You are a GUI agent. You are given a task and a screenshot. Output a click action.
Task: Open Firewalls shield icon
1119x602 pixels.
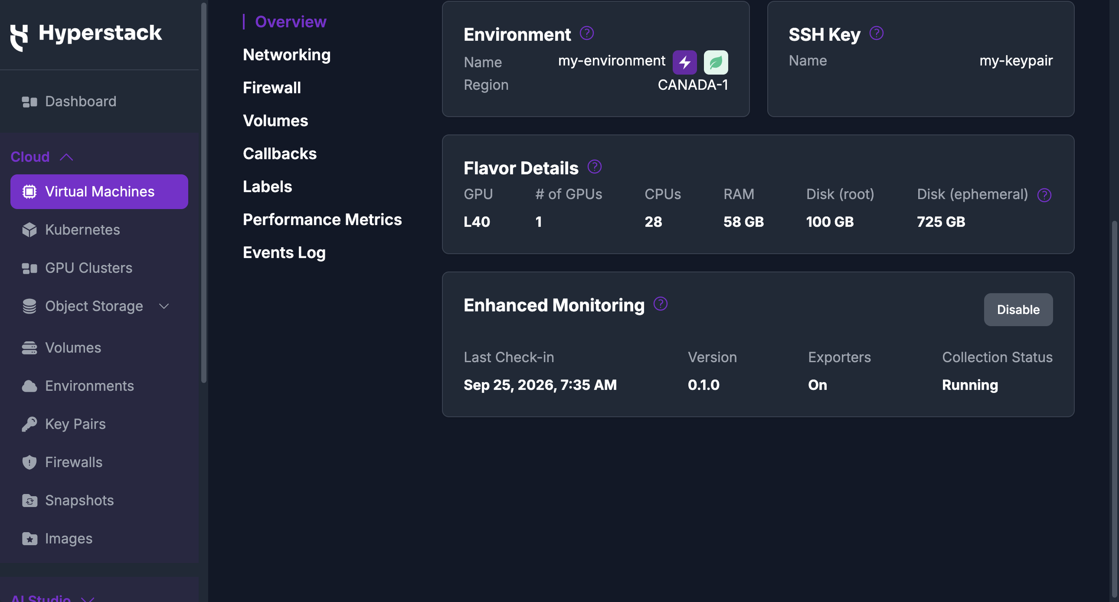[29, 463]
